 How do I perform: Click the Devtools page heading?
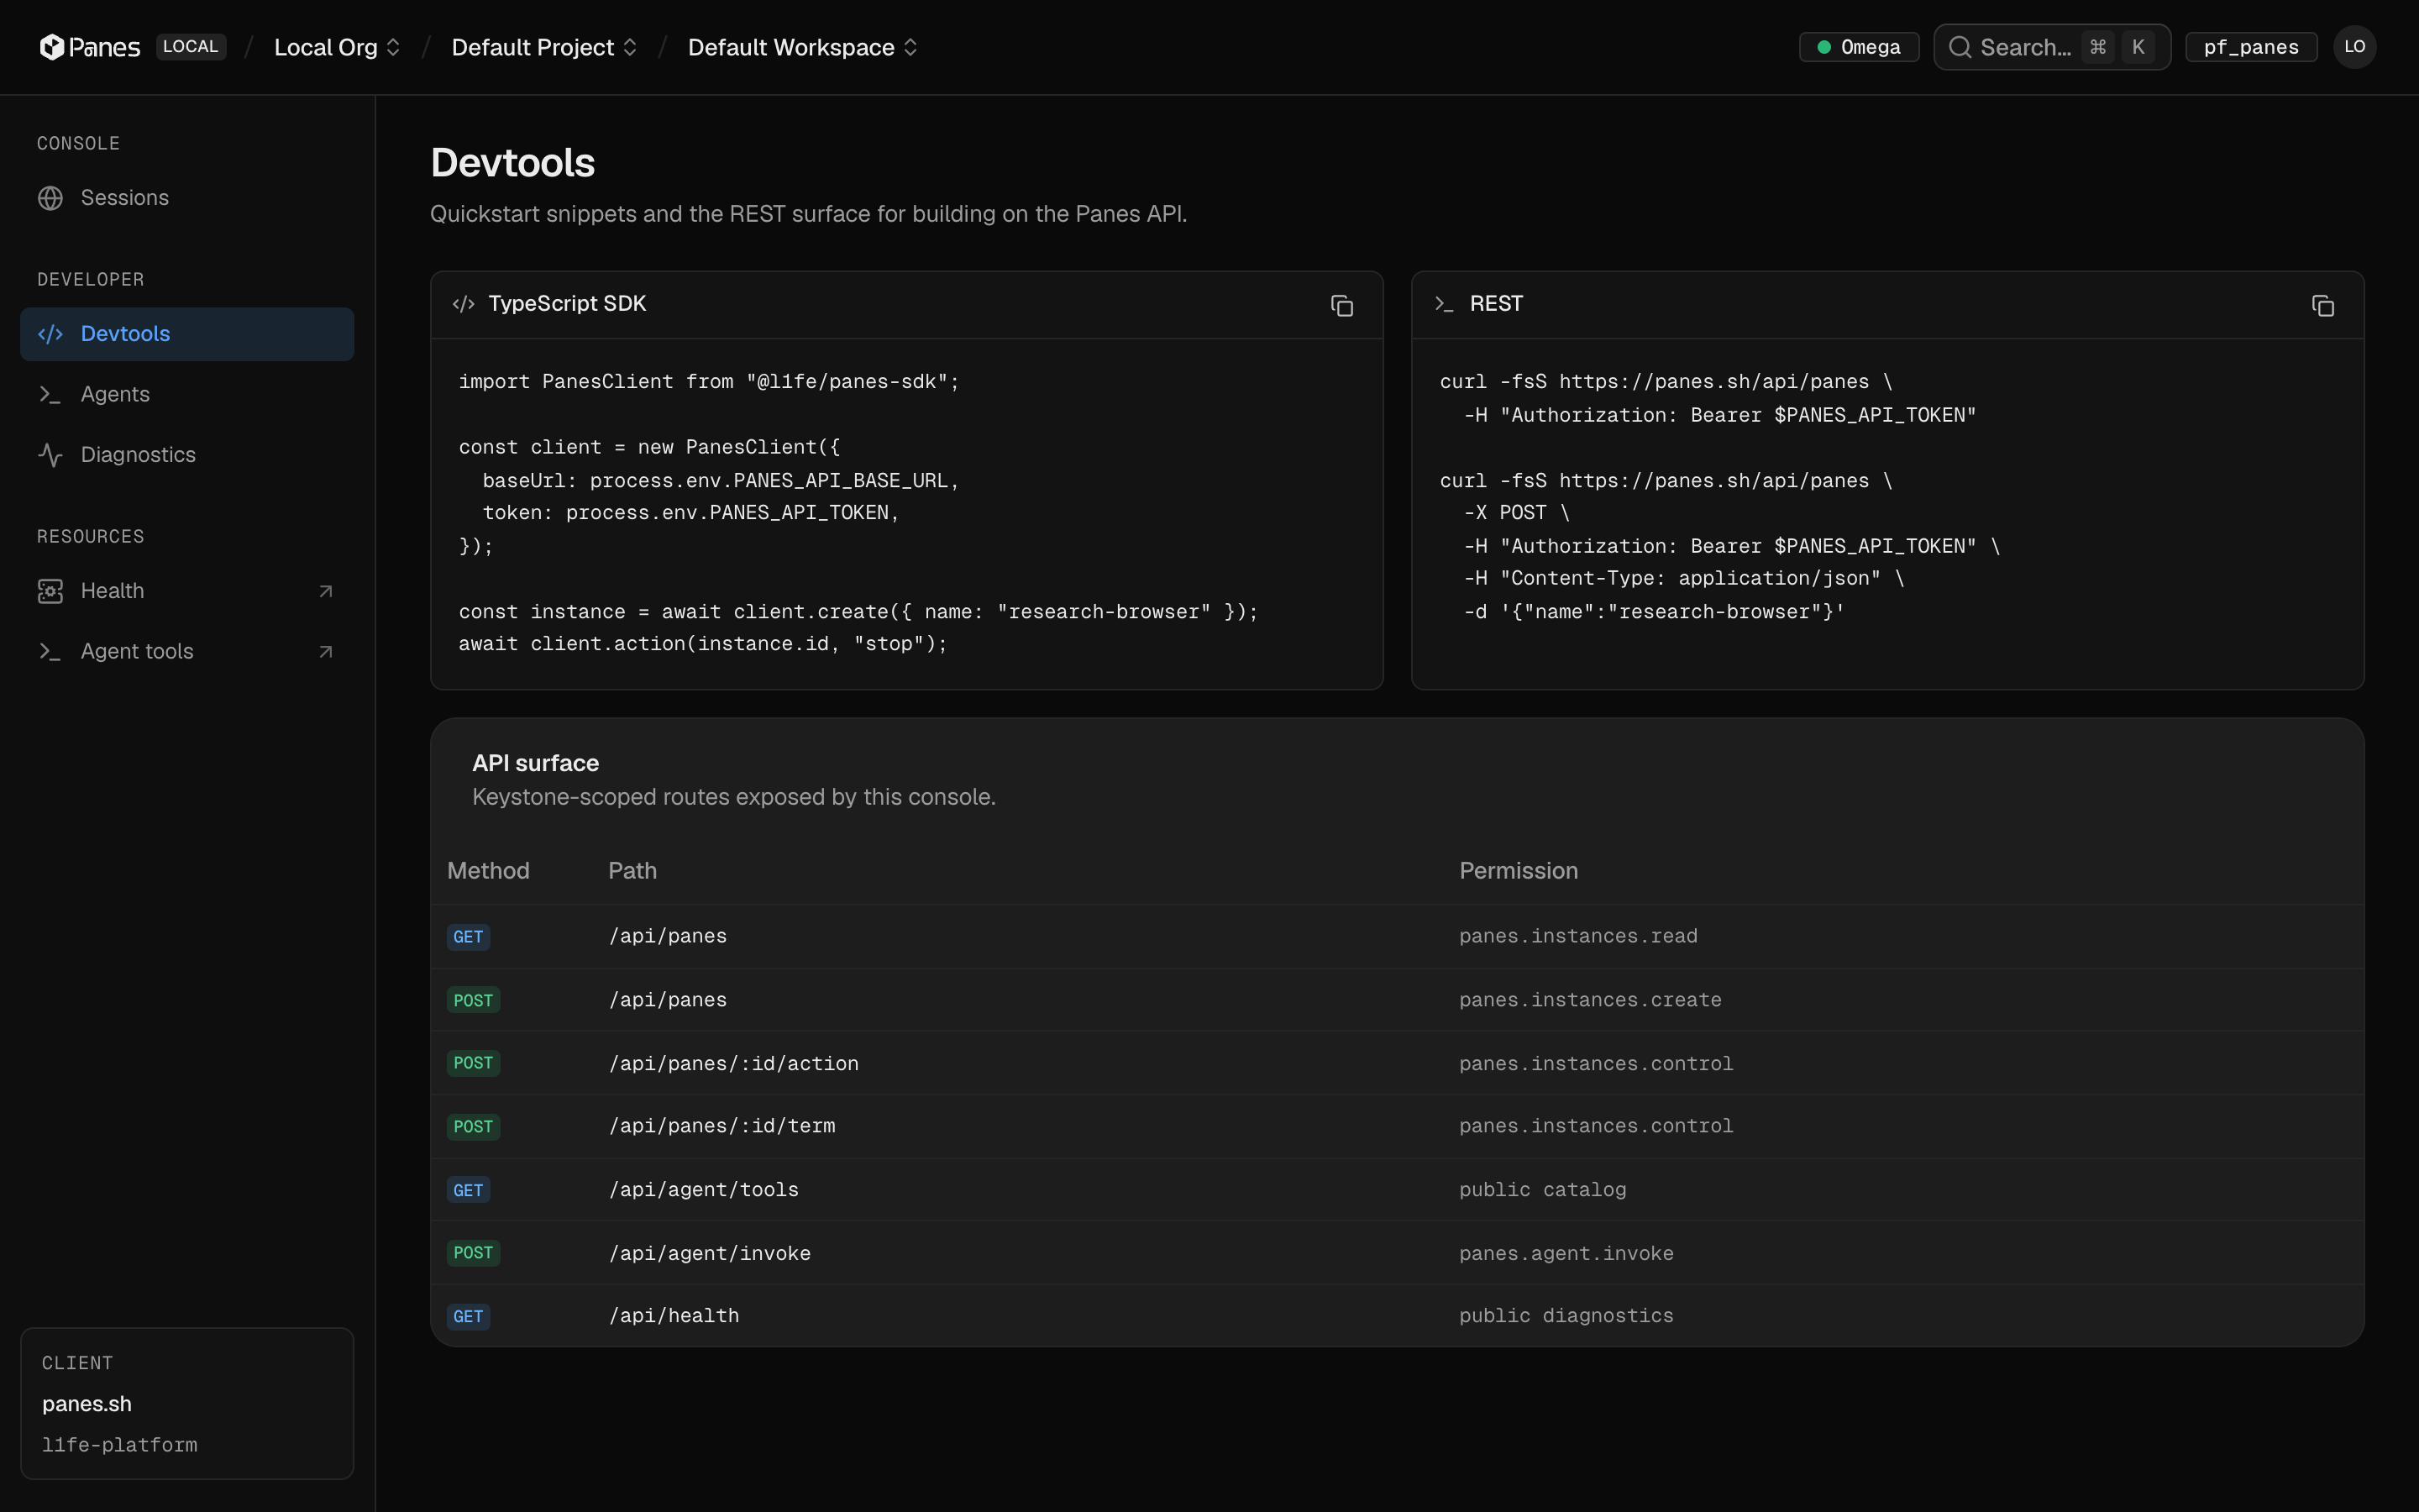point(513,163)
